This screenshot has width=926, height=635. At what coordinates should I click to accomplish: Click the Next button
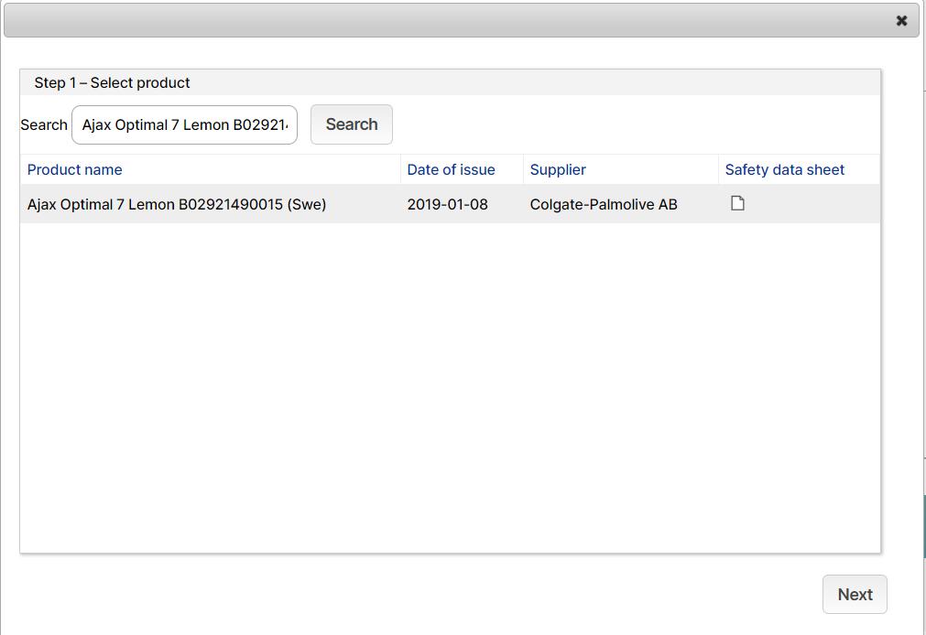855,594
